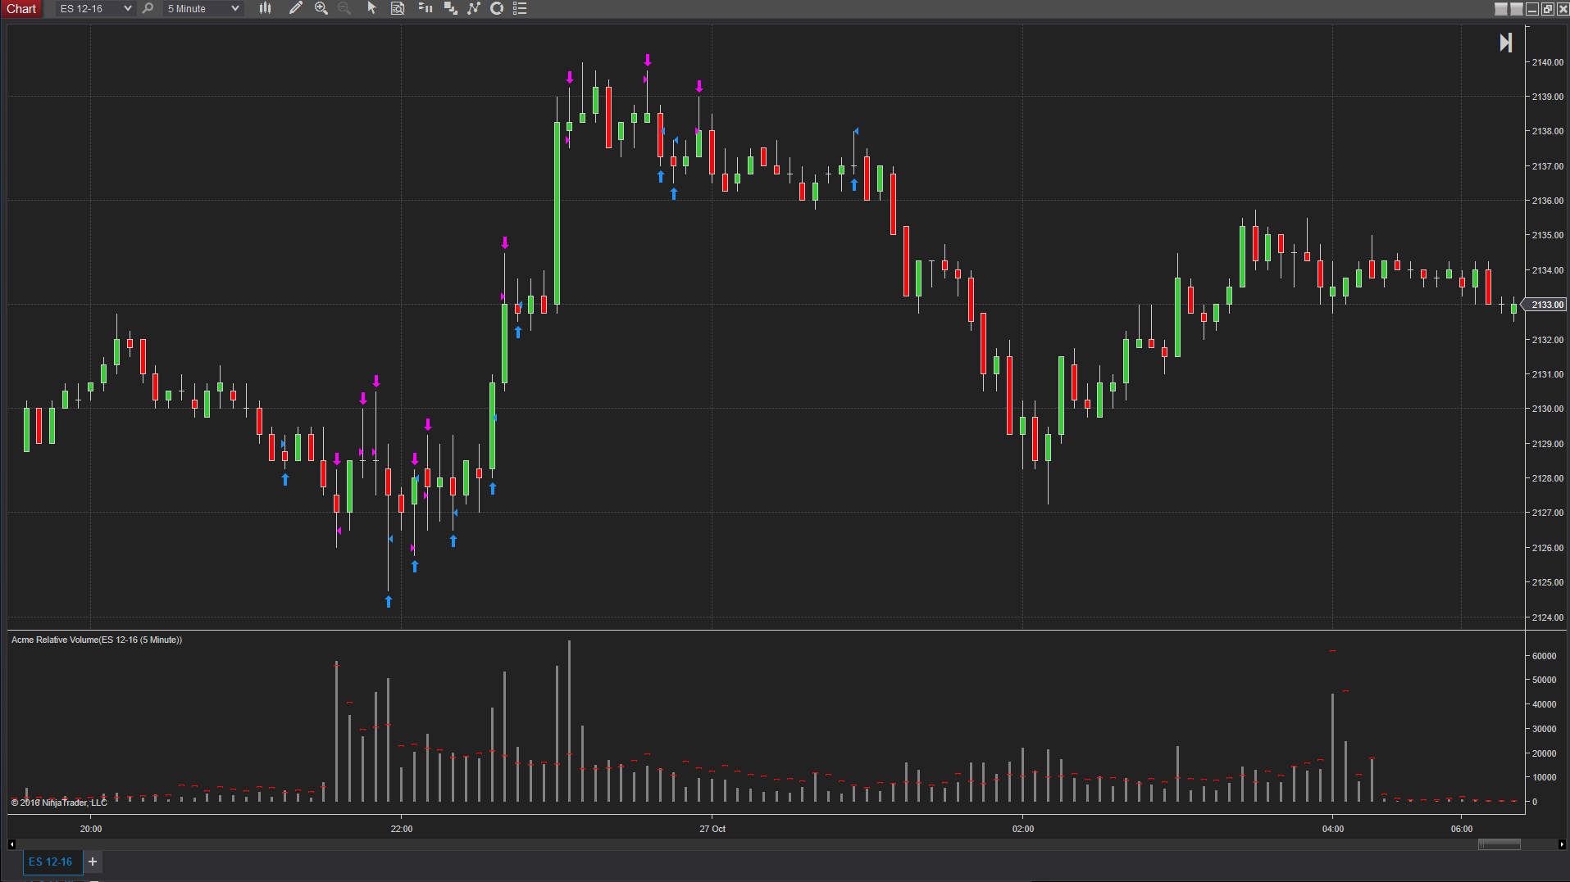Click the 30000 volume axis label
This screenshot has height=882, width=1570.
click(x=1545, y=729)
